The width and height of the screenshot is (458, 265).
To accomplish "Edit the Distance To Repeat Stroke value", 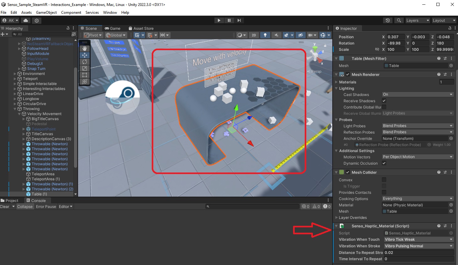I will tap(419, 252).
